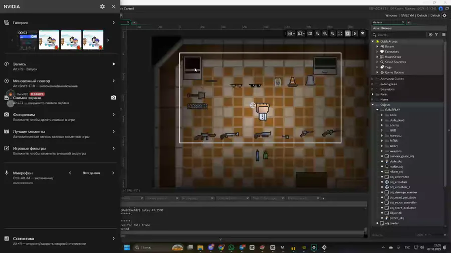This screenshot has width=451, height=253.
Task: Expand Recent in Quick Access
Action: 377,46
